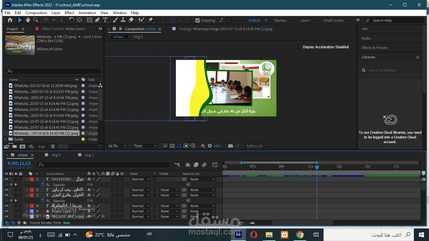This screenshot has width=429, height=241.
Task: Expand hidden panel tabs double-chevron in Project panel
Action: click(100, 29)
